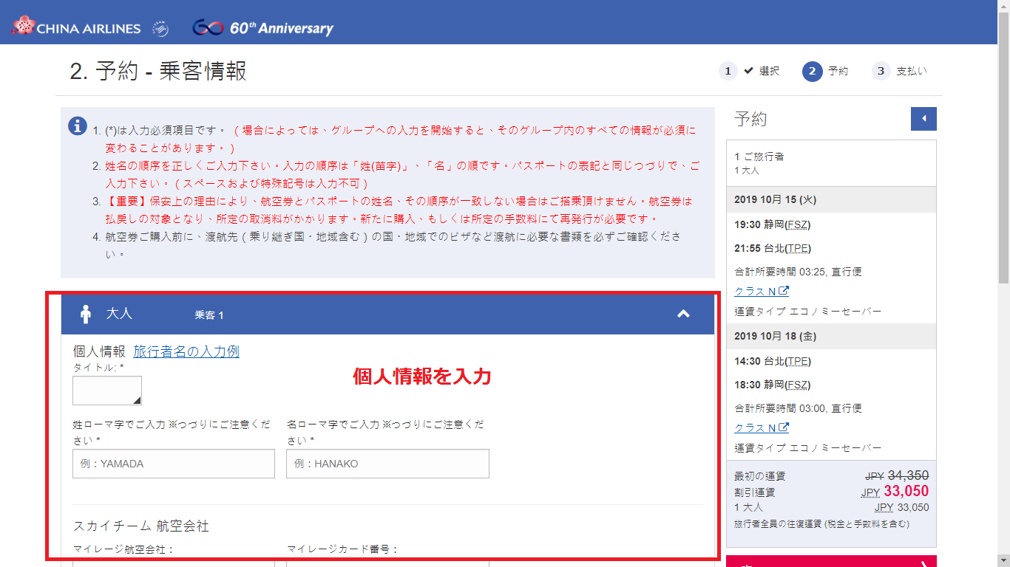Click the red button below fare summary

[x=831, y=561]
